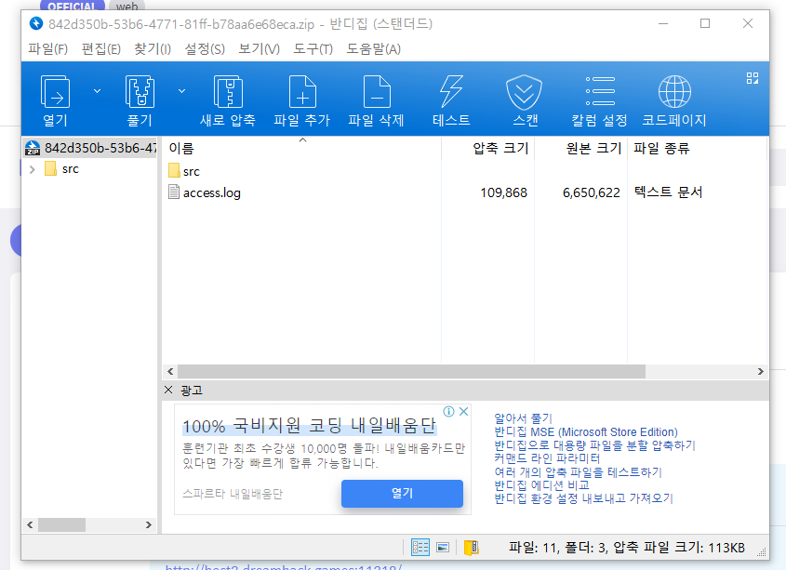Open the 보기(V) menu
Screen dimensions: 786x570
click(260, 49)
